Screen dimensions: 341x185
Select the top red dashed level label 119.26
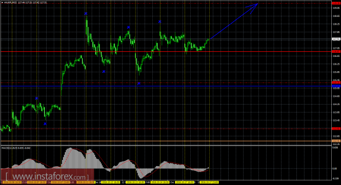[336, 3]
